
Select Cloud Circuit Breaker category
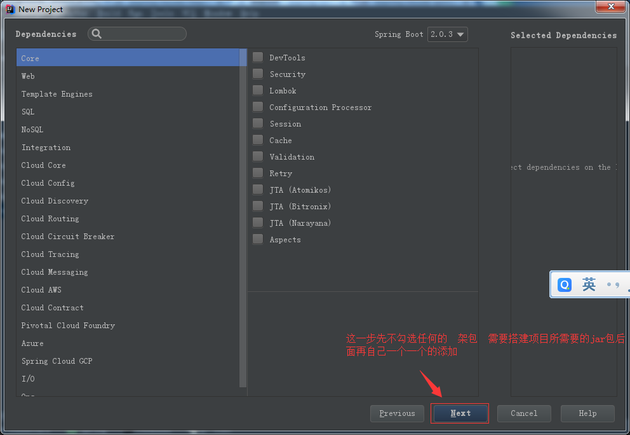coord(128,236)
